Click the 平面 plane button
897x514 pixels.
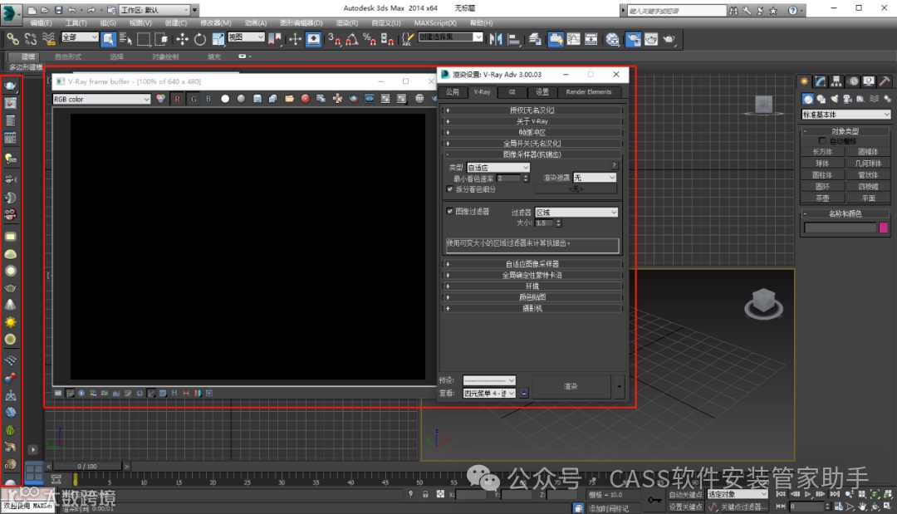[x=869, y=198]
